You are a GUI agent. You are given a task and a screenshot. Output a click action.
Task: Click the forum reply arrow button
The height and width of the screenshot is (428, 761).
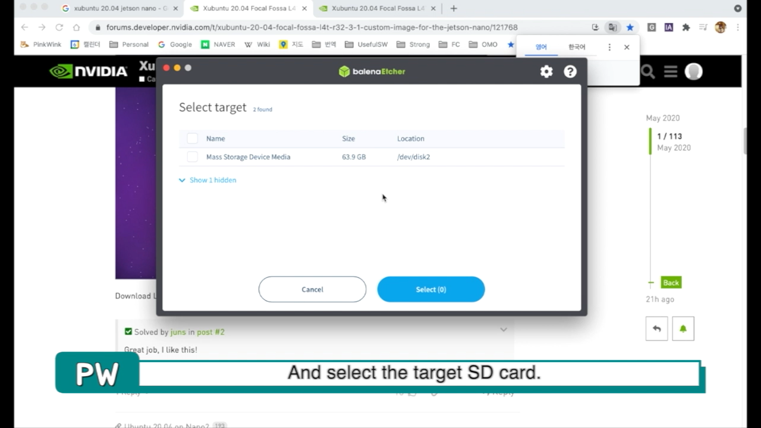(657, 329)
